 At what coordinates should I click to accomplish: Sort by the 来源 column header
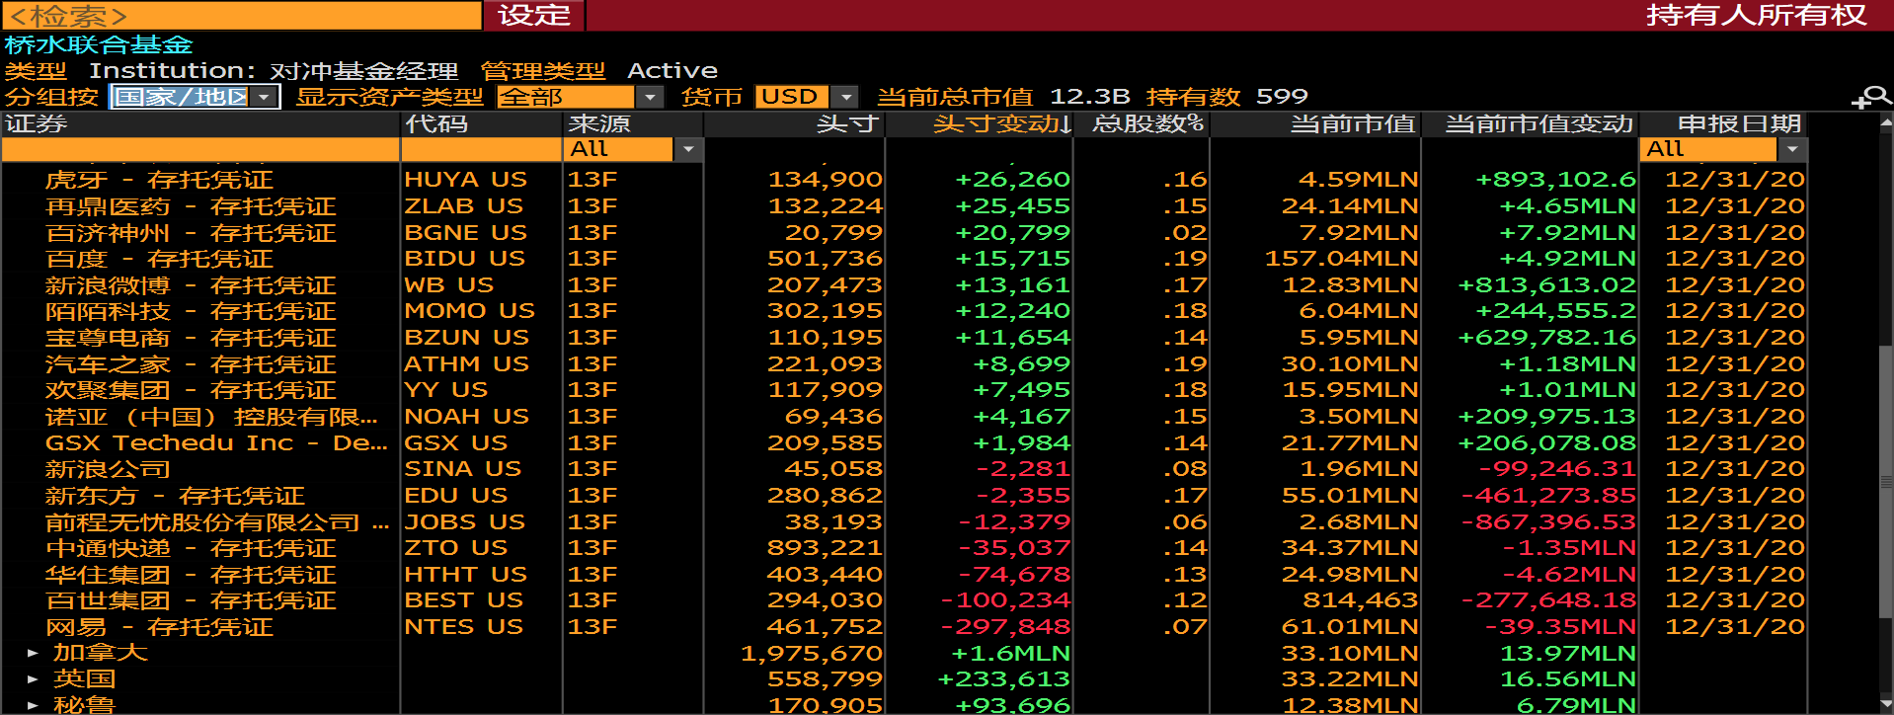(632, 123)
